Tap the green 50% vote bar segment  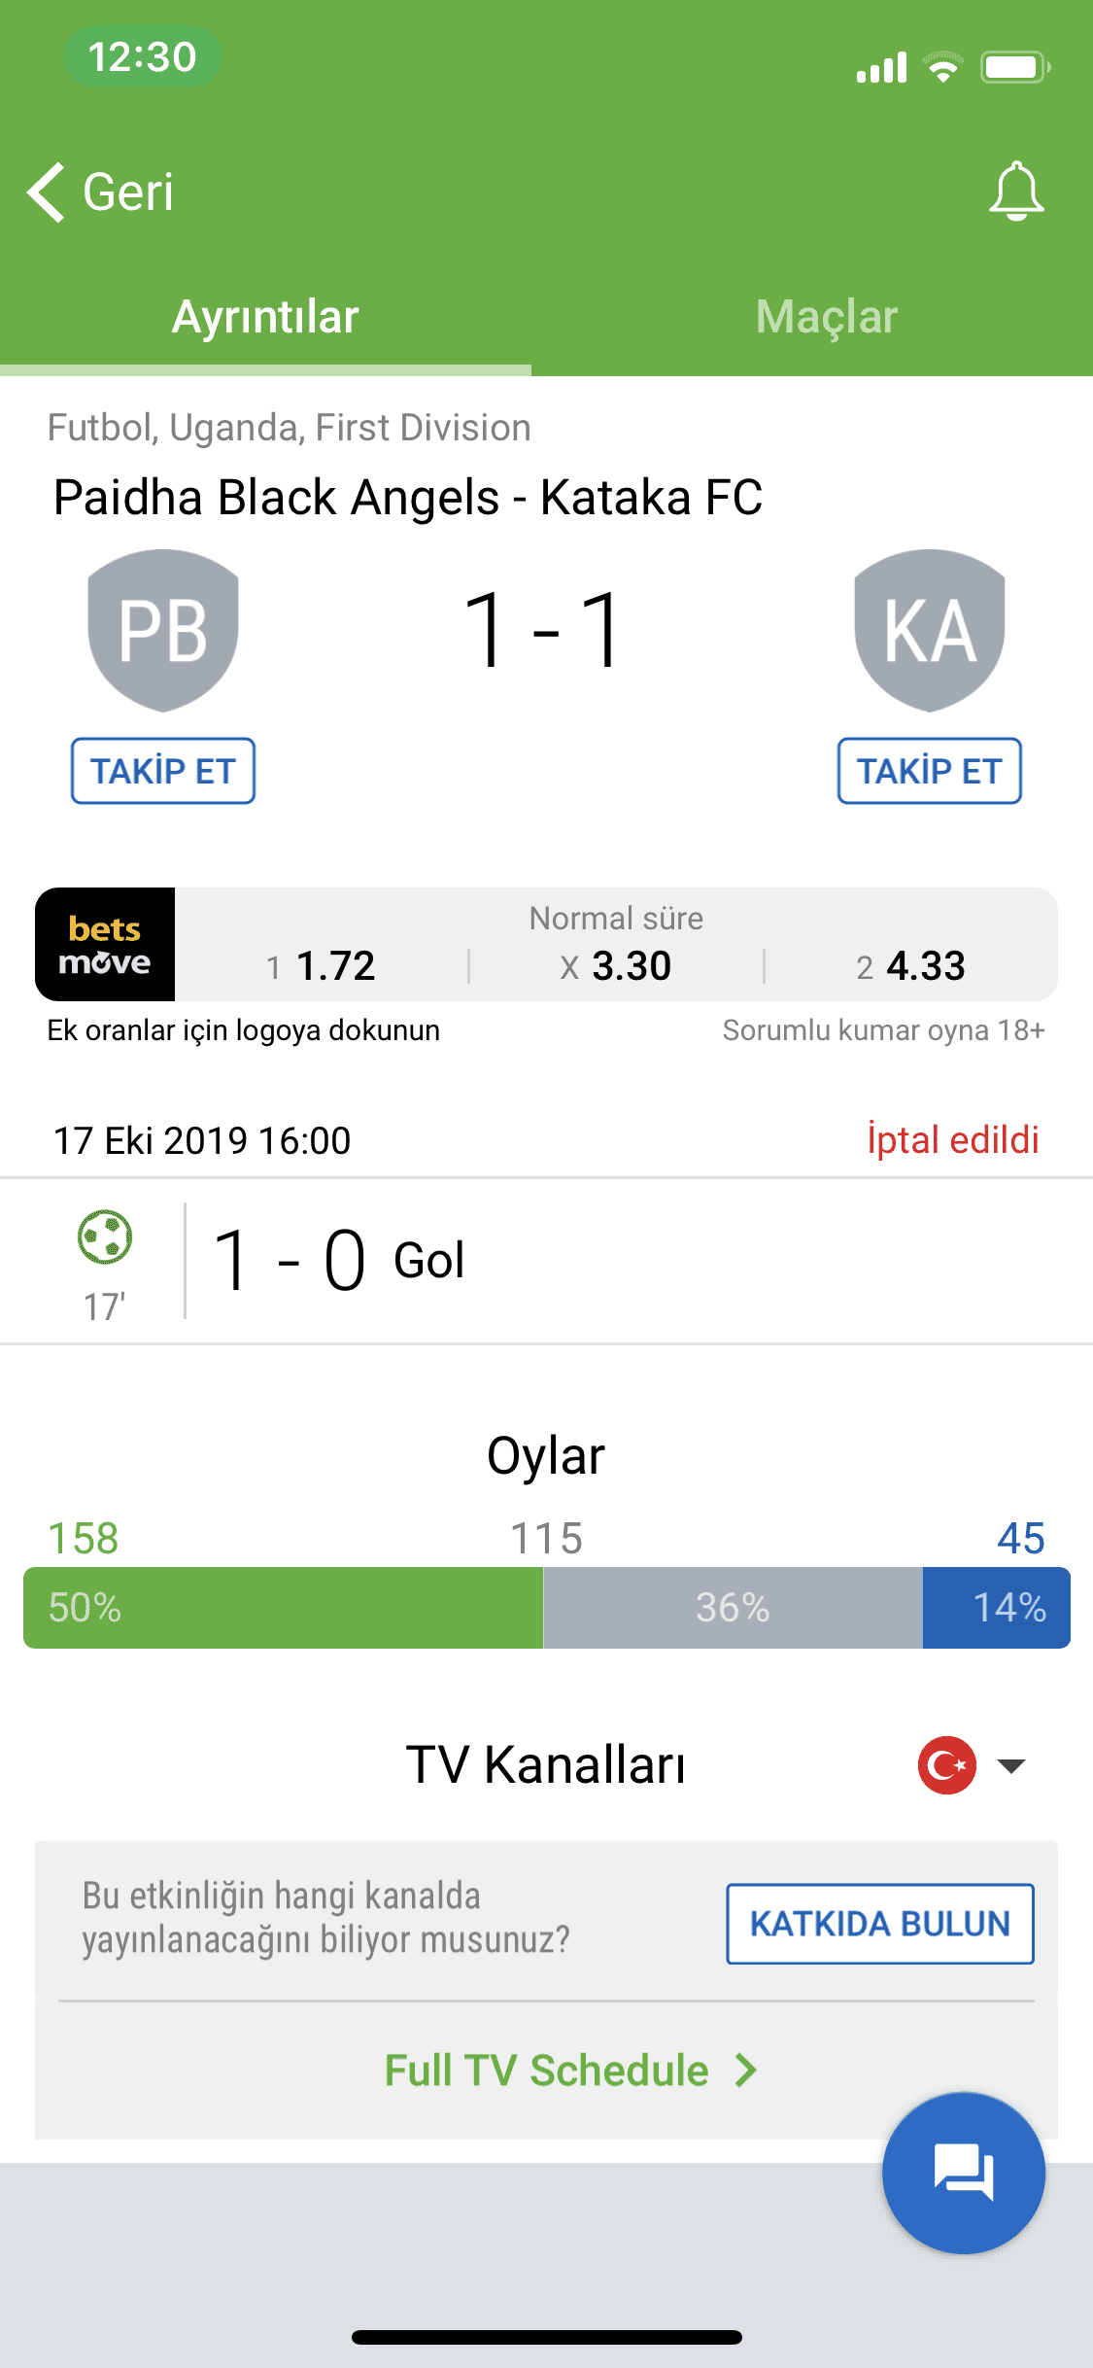pyautogui.click(x=283, y=1608)
